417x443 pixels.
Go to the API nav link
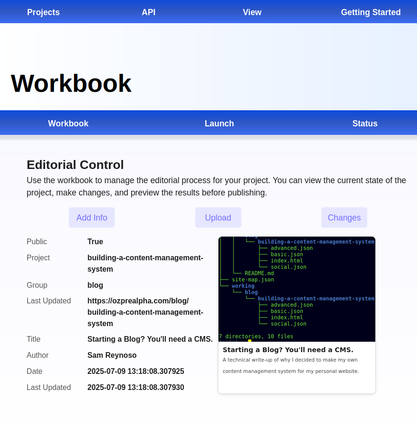(x=148, y=12)
